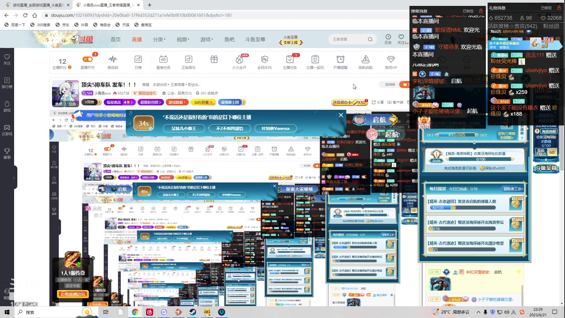This screenshot has width=565, height=318.
Task: Expand the 分类 dropdown in navigation
Action: point(159,39)
